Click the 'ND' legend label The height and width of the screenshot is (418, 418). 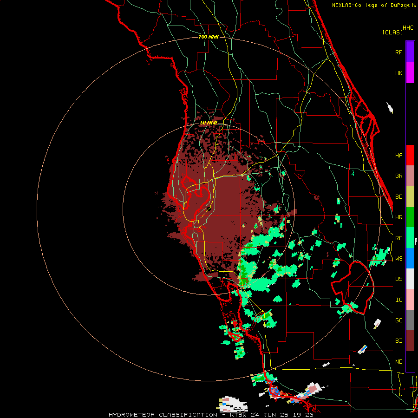coord(398,362)
